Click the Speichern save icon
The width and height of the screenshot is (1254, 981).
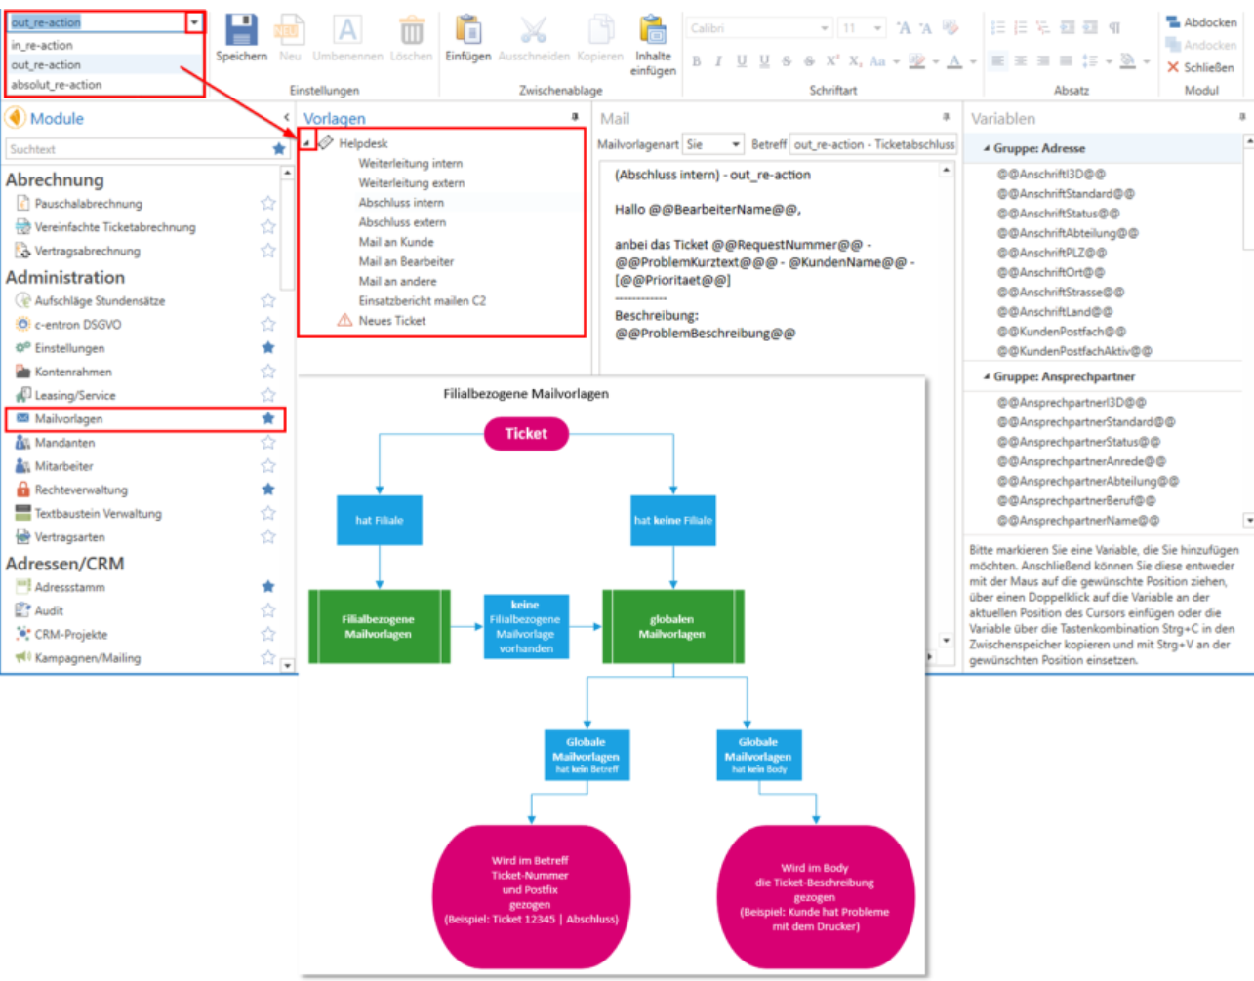click(x=241, y=30)
